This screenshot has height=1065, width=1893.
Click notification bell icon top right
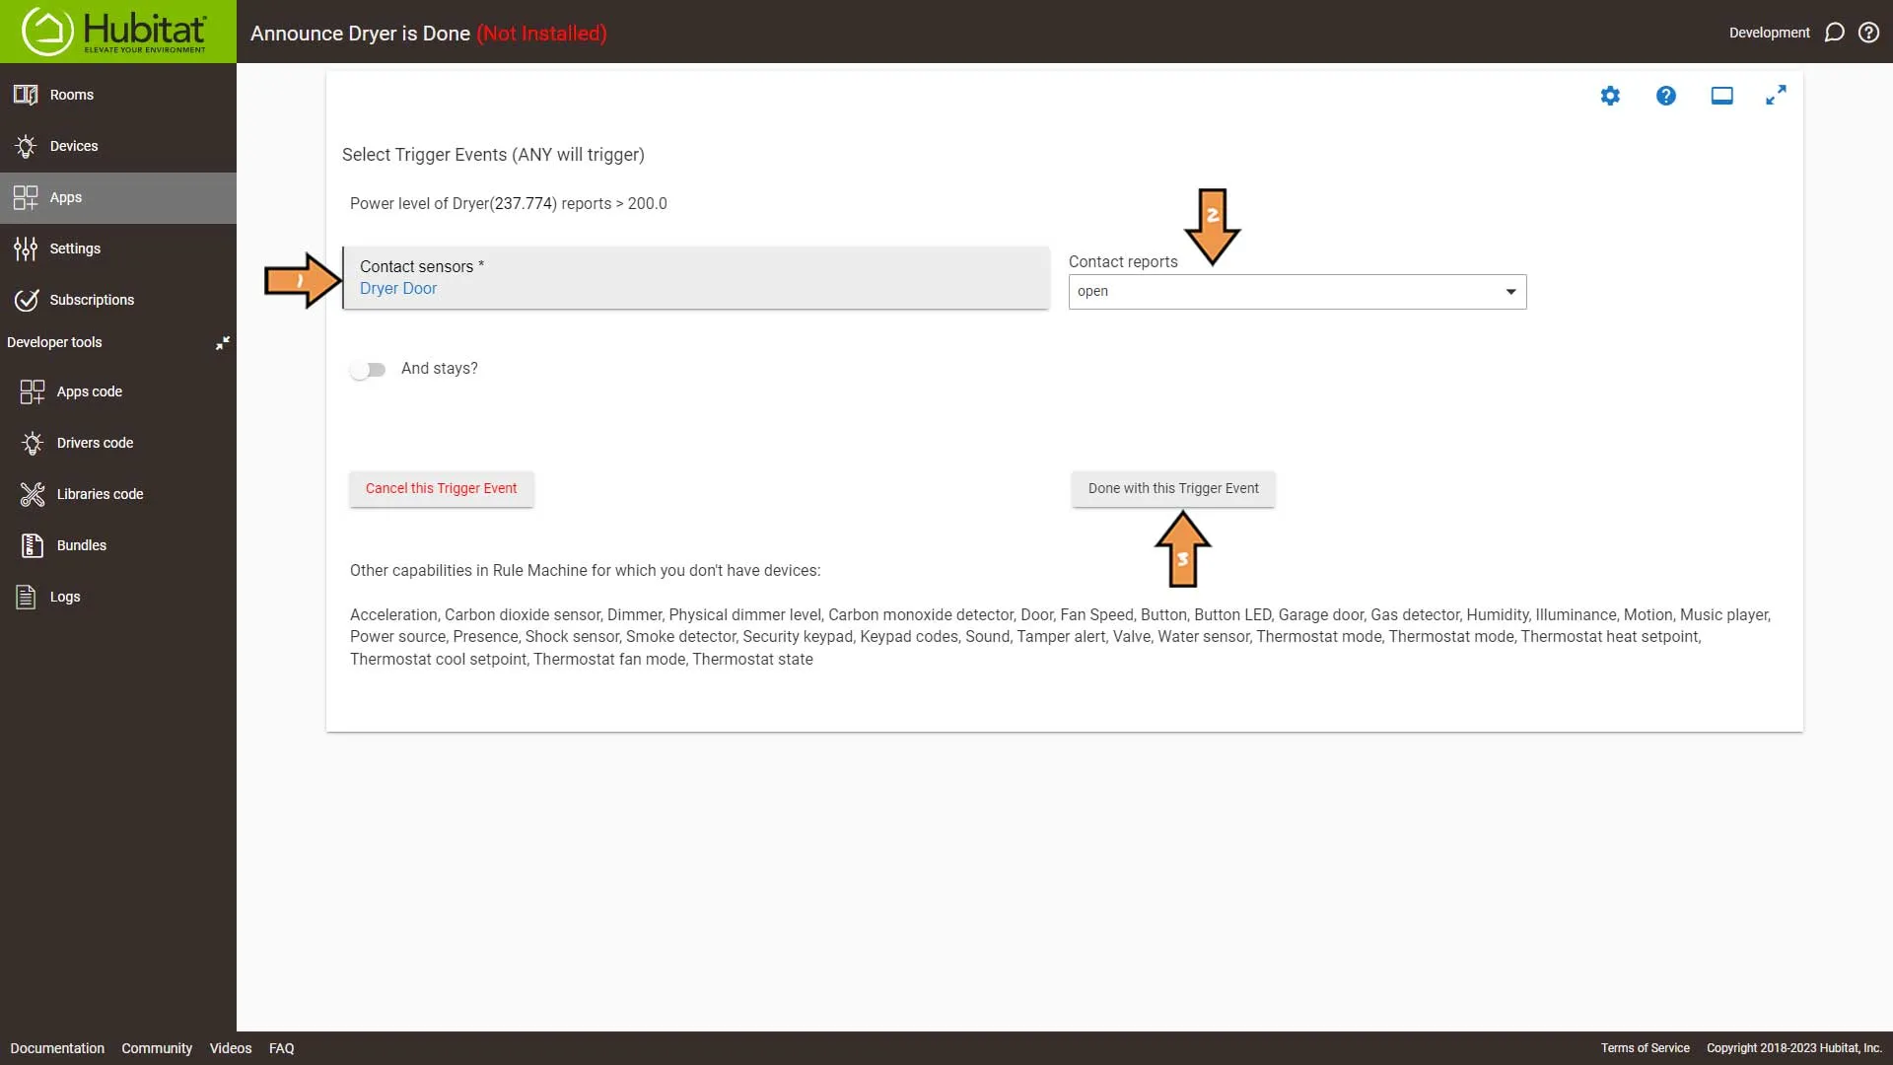[x=1835, y=32]
